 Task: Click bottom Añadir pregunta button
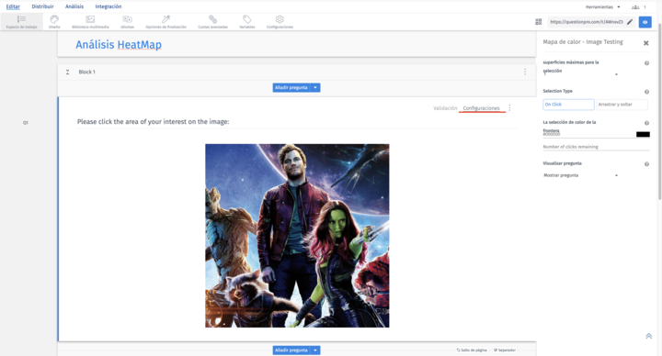tap(291, 350)
